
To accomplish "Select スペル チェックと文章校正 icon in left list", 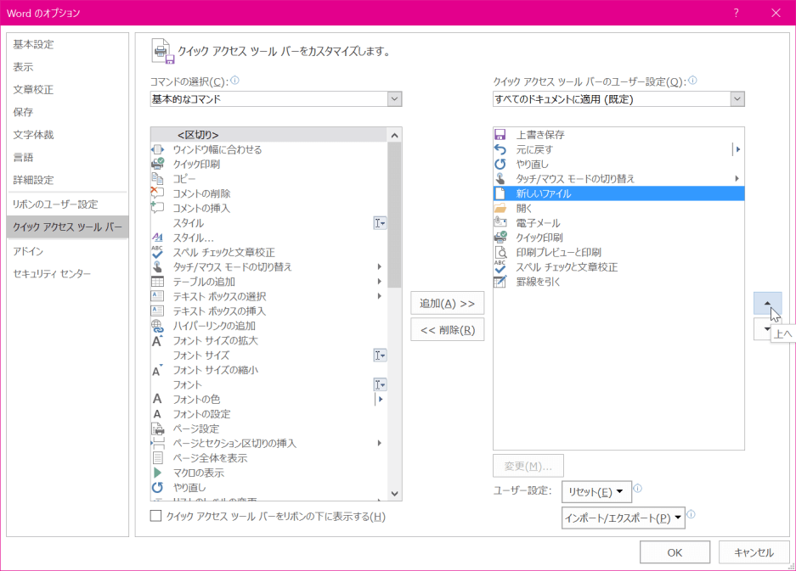I will (158, 252).
